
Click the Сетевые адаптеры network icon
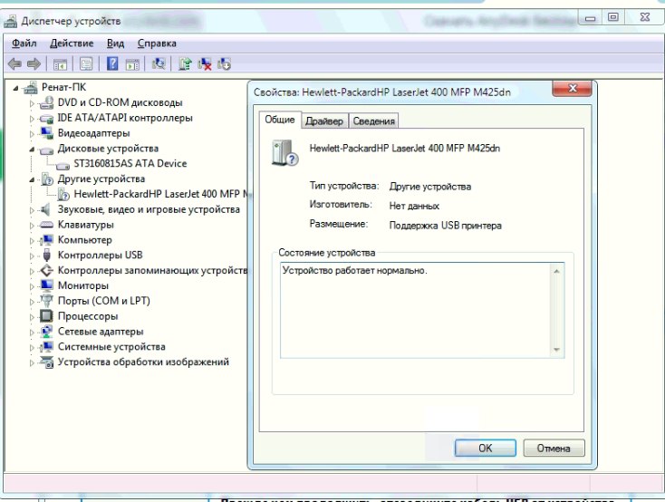[x=46, y=332]
